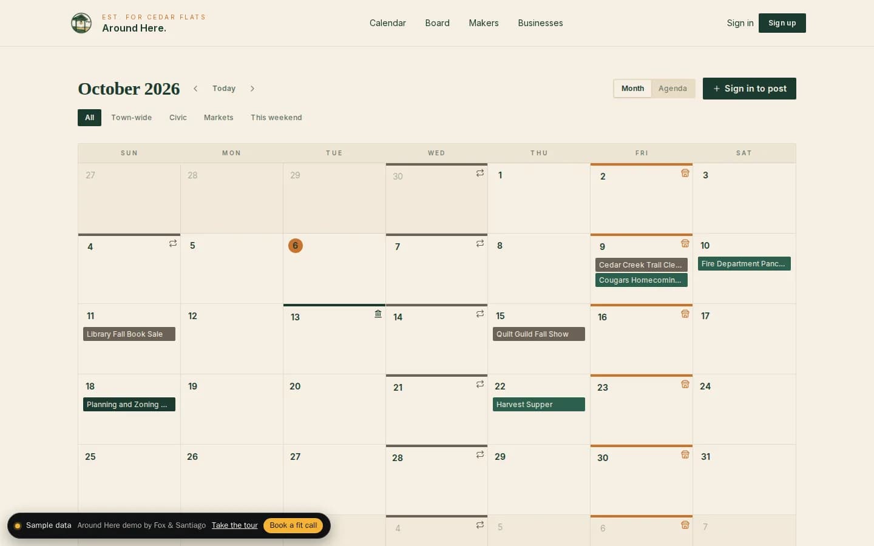
Task: Open the Board nav item
Action: [x=438, y=23]
